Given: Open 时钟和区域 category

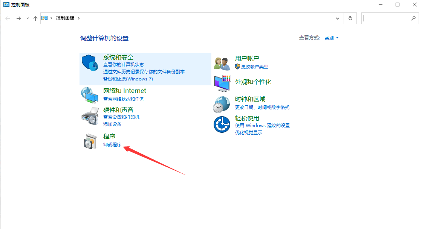Looking at the screenshot, I should tap(250, 99).
